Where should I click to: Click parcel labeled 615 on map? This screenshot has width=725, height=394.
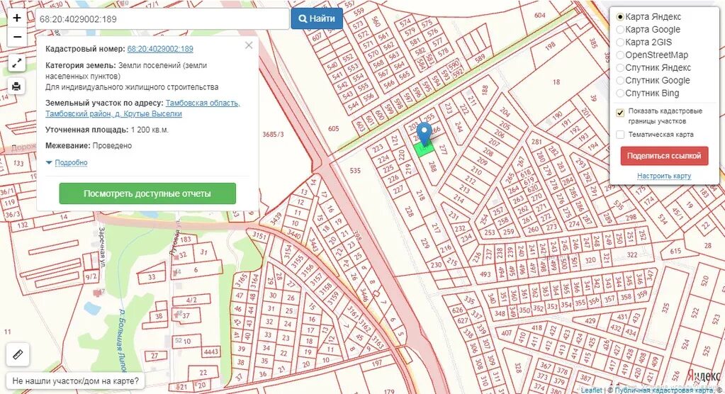[x=675, y=251]
